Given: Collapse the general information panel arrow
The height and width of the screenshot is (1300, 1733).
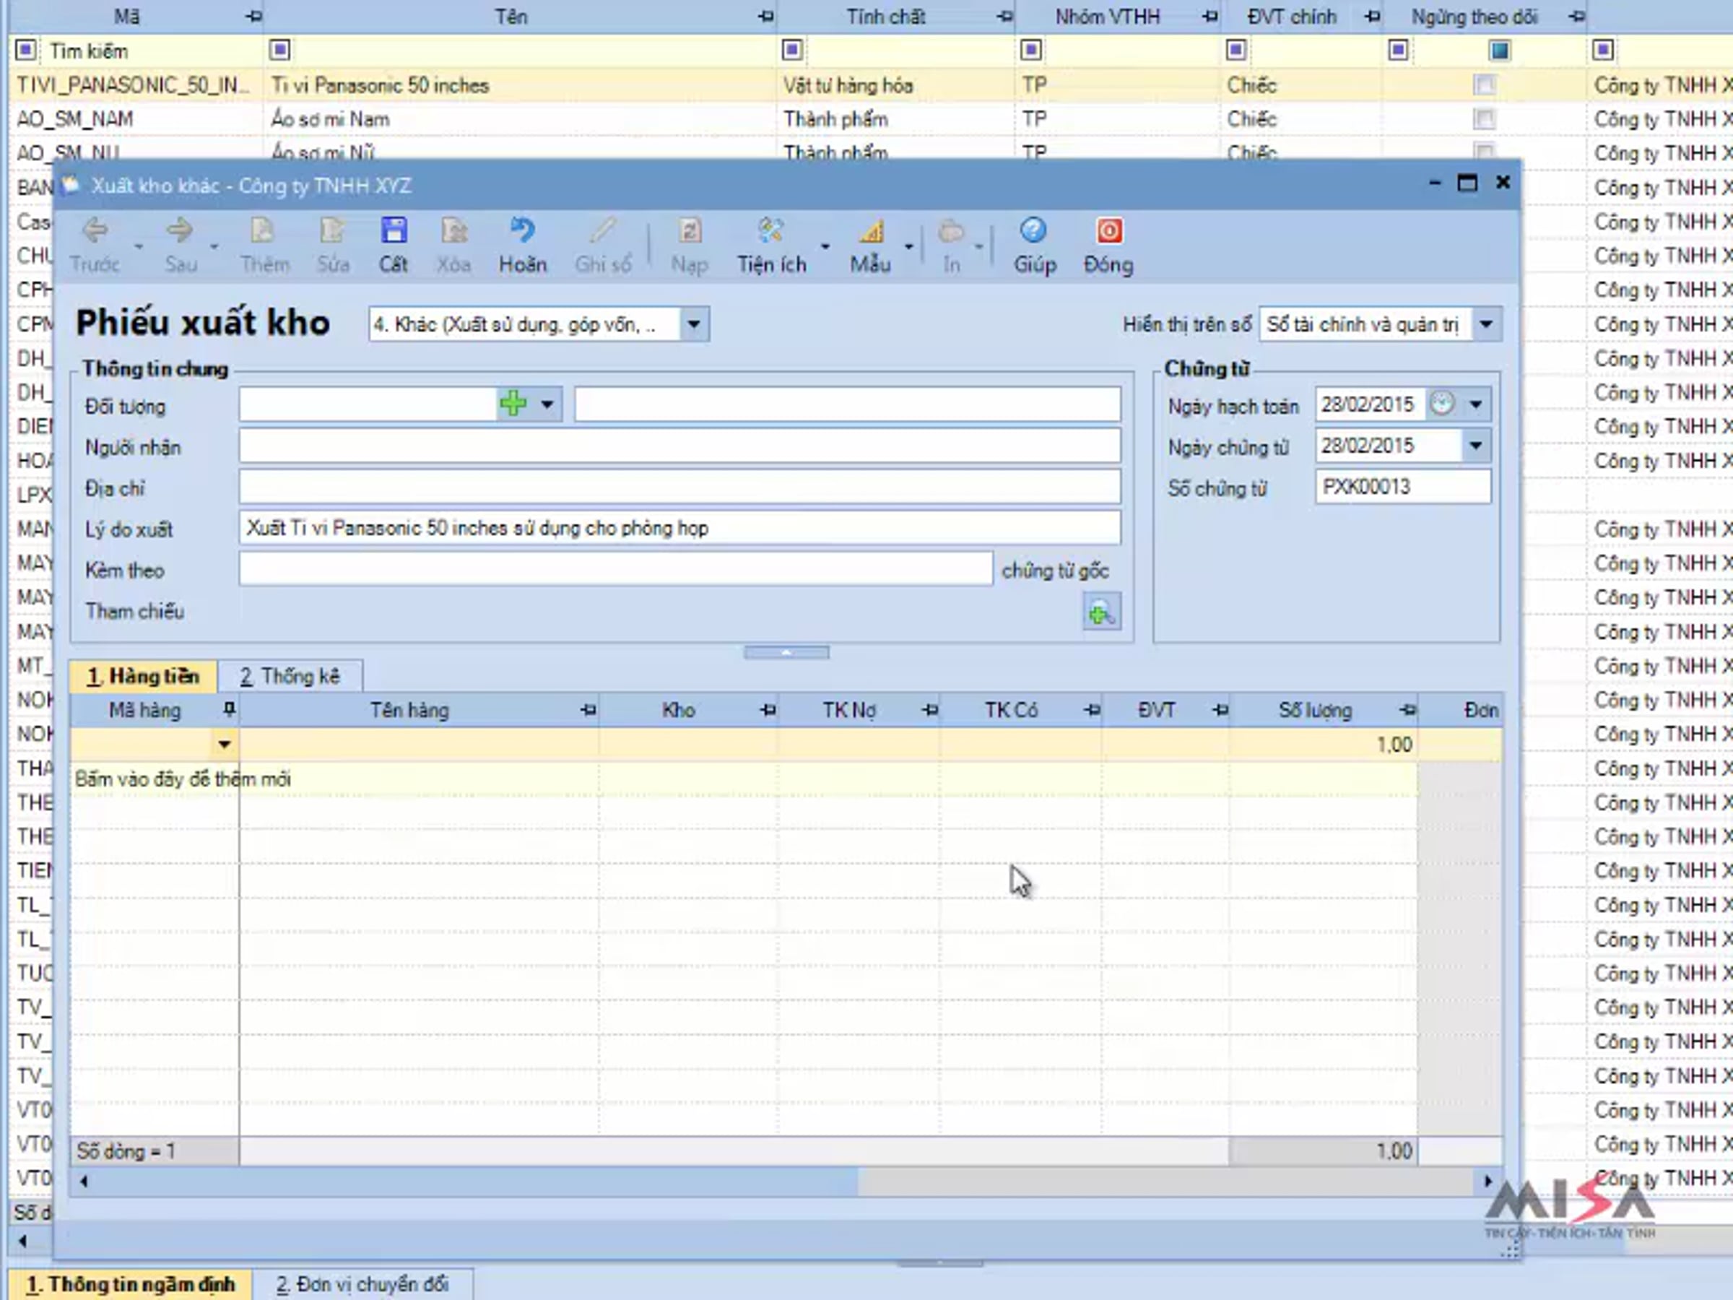Looking at the screenshot, I should (x=786, y=653).
